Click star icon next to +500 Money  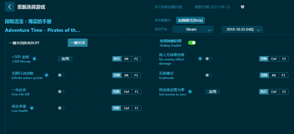tap(34, 59)
